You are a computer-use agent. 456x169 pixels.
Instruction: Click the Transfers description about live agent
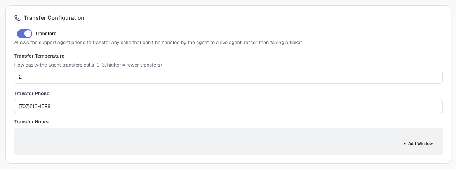pos(159,43)
